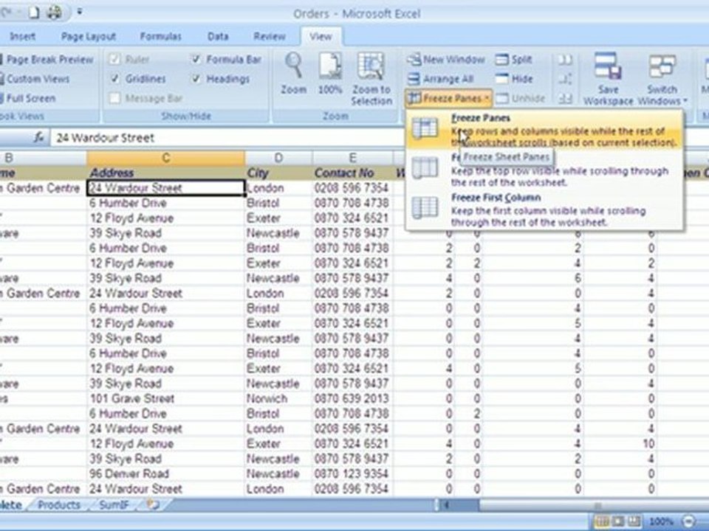709x531 pixels.
Task: Open a New Window
Action: pos(446,60)
